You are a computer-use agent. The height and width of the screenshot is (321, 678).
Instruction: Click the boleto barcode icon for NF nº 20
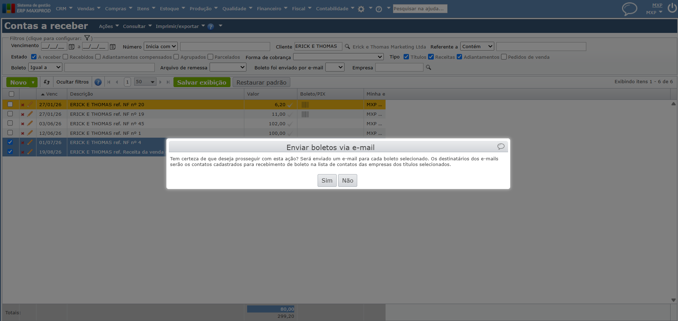305,105
